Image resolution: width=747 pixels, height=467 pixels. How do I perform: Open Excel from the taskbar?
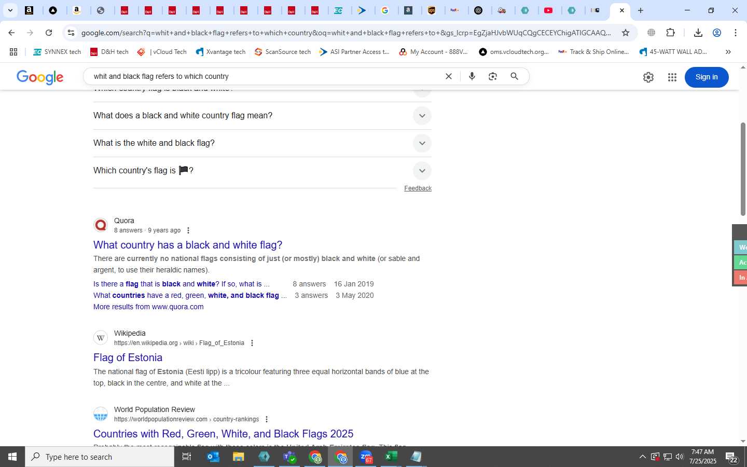click(391, 457)
